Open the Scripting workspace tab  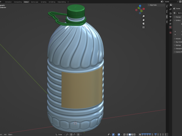click(x=44, y=2)
